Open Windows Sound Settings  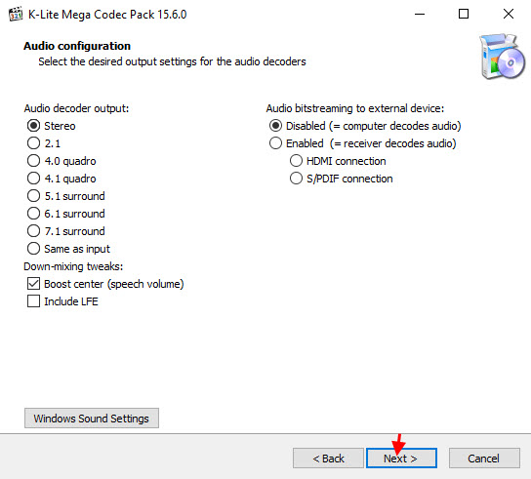pyautogui.click(x=92, y=419)
